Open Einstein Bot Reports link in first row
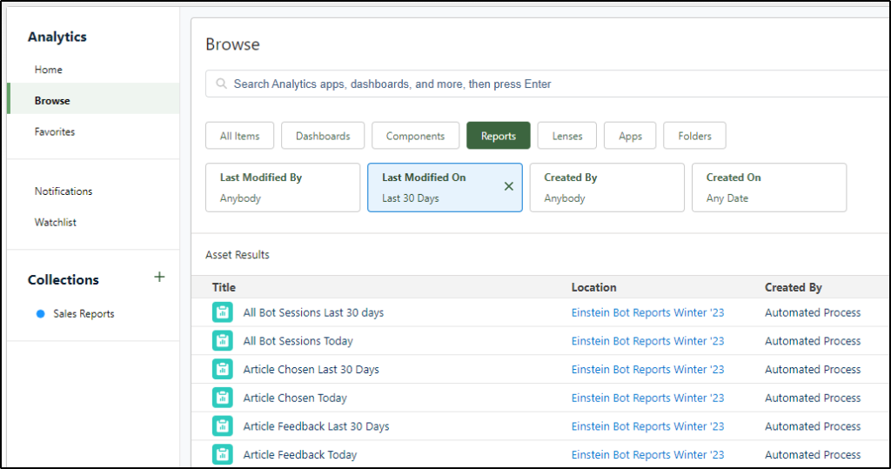This screenshot has height=469, width=891. (647, 312)
